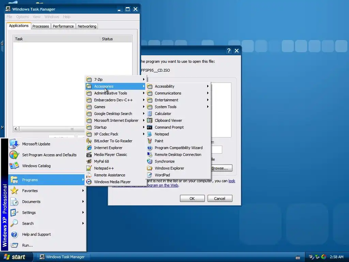Screen dimensions: 349x262
Task: Start Program Compatibility Wizard
Action: pyautogui.click(x=179, y=148)
